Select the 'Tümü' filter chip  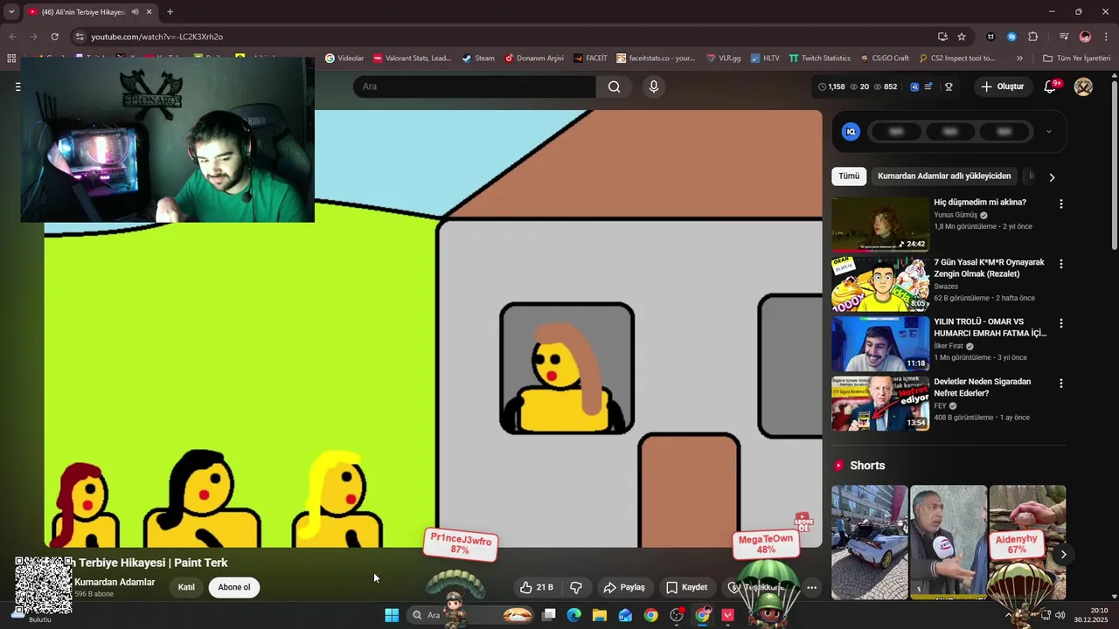coord(849,176)
